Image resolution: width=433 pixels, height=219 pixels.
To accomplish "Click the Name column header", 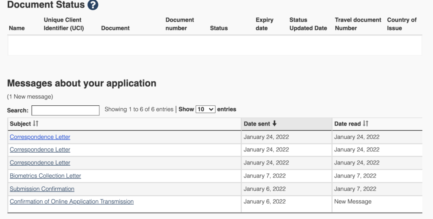I will (17, 28).
